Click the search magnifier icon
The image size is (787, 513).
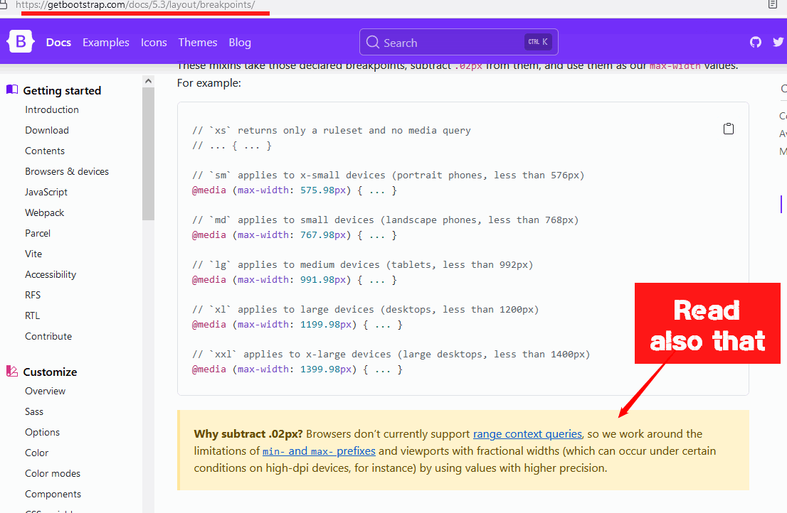(373, 42)
